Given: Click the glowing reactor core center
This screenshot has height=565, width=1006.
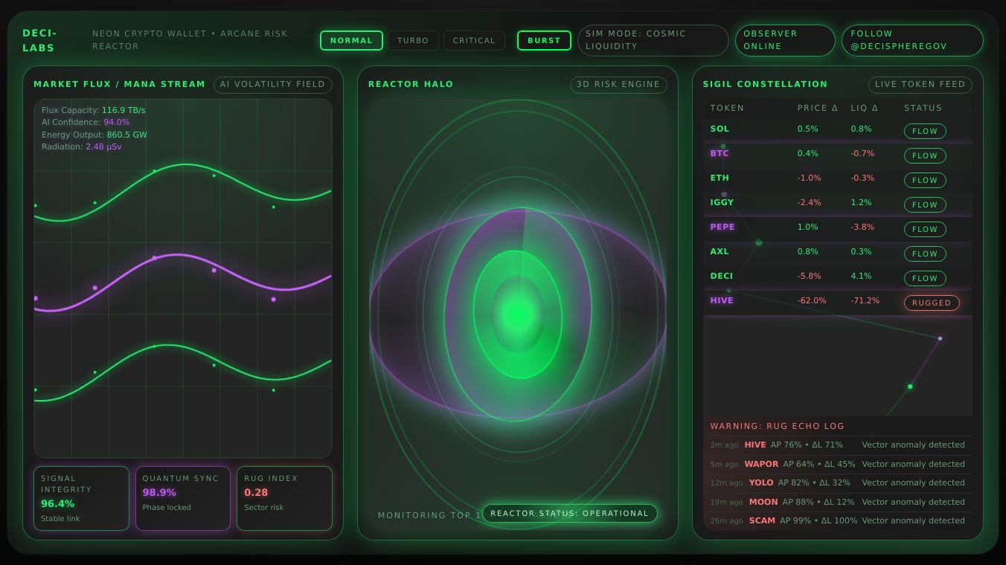Looking at the screenshot, I should pos(517,314).
